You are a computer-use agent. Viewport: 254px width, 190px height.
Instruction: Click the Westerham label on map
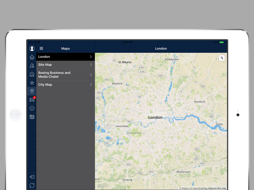click(184, 172)
